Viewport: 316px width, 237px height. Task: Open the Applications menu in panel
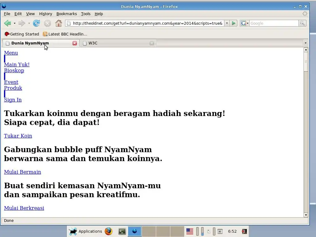coord(85,231)
